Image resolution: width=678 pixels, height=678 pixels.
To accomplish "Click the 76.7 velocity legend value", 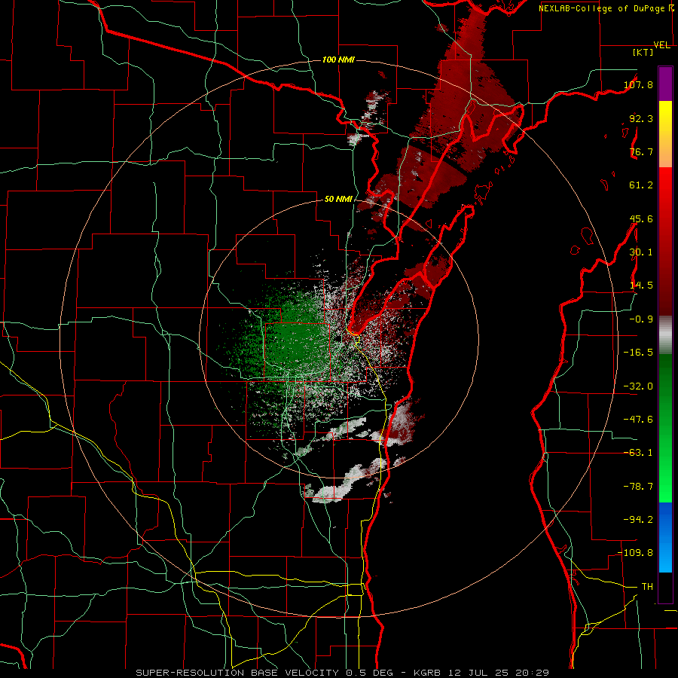I will click(x=641, y=151).
